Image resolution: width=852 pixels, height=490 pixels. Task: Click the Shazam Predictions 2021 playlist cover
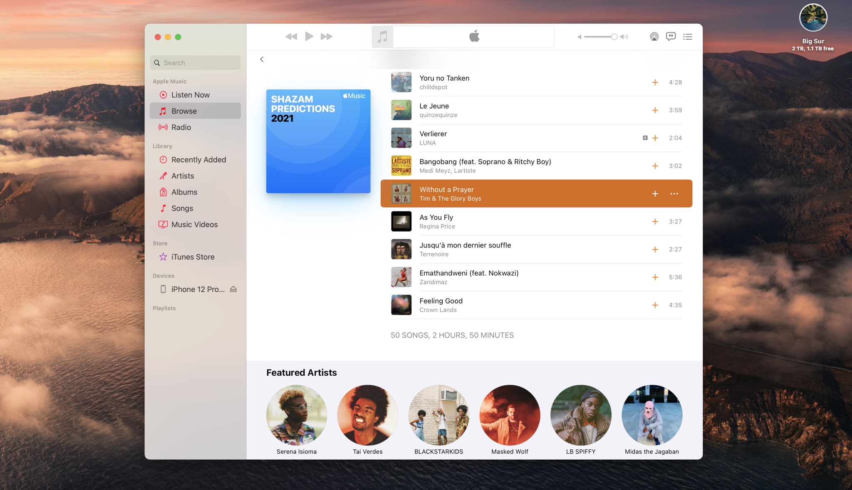click(318, 141)
